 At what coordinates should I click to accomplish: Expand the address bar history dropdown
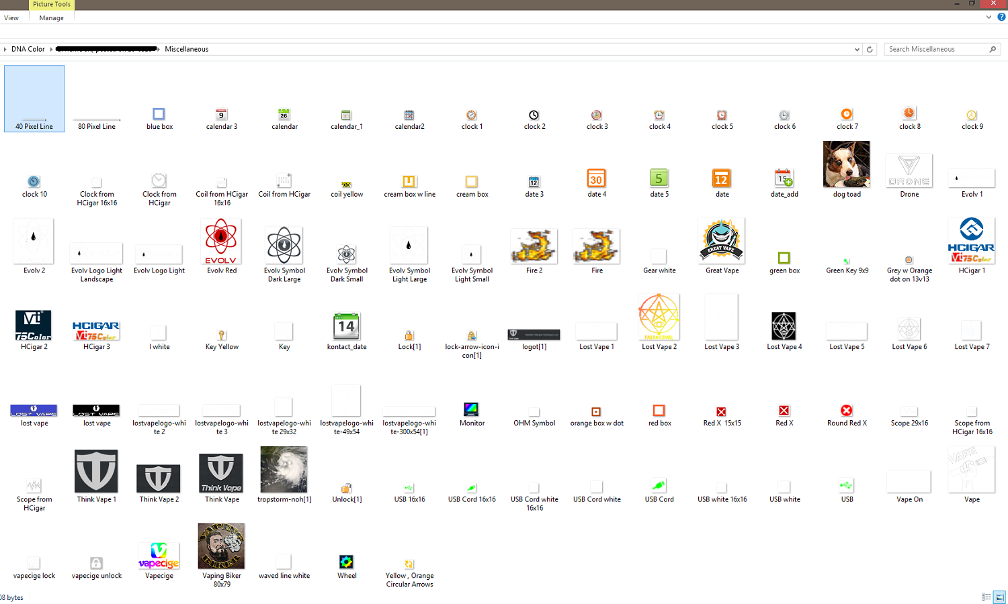click(857, 49)
